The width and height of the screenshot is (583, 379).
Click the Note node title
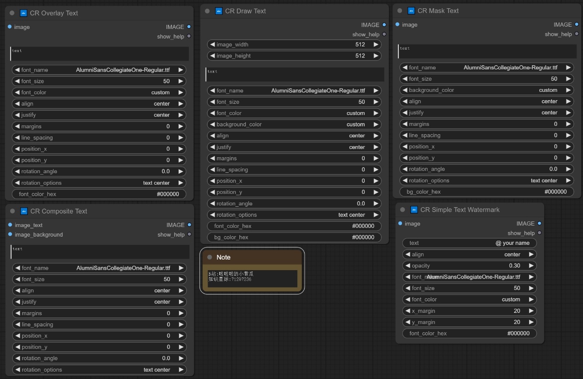[x=224, y=257]
